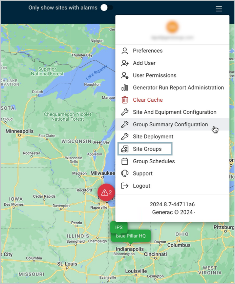
Task: Select the Blue Pillar HQ site marker
Action: pos(131,236)
